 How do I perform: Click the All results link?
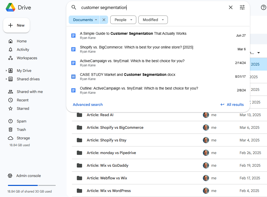coord(232,105)
